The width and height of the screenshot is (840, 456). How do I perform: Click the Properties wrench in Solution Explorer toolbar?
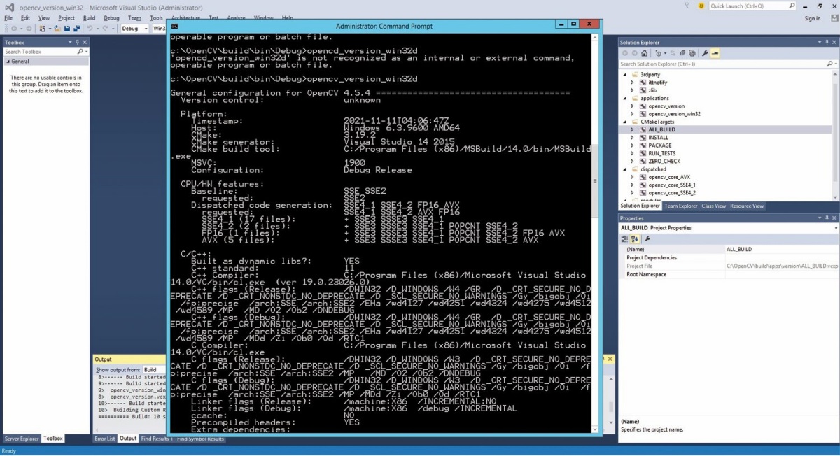706,53
